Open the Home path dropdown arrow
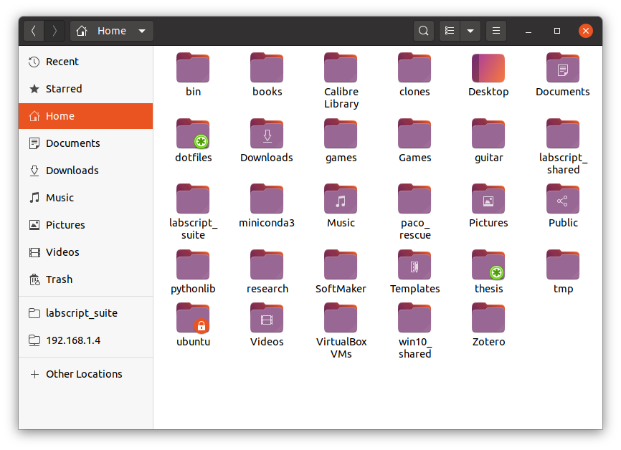Image resolution: width=621 pixels, height=450 pixels. point(142,31)
